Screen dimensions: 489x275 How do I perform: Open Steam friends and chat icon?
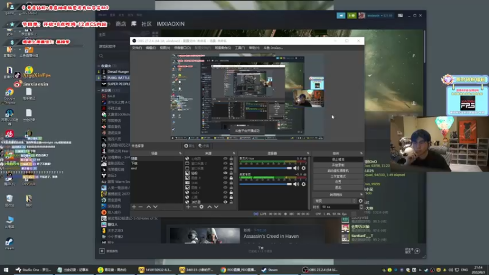pos(417,251)
